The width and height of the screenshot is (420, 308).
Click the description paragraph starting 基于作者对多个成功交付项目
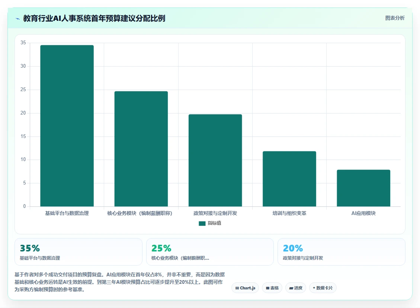(x=120, y=282)
